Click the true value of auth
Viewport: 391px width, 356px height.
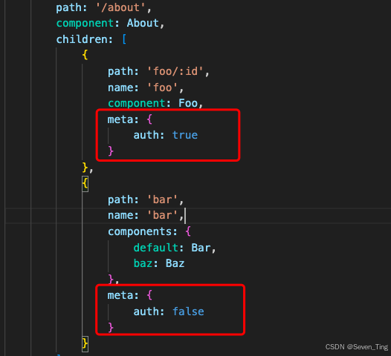tap(185, 135)
